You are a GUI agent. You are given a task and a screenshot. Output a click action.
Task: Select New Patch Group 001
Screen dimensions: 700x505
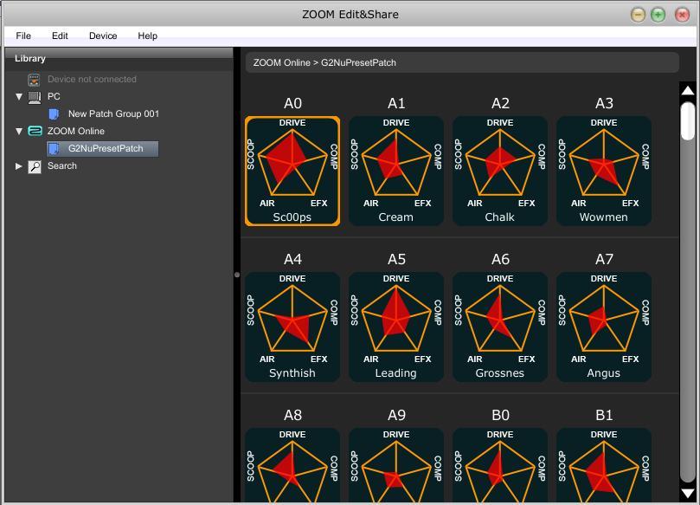coord(113,113)
